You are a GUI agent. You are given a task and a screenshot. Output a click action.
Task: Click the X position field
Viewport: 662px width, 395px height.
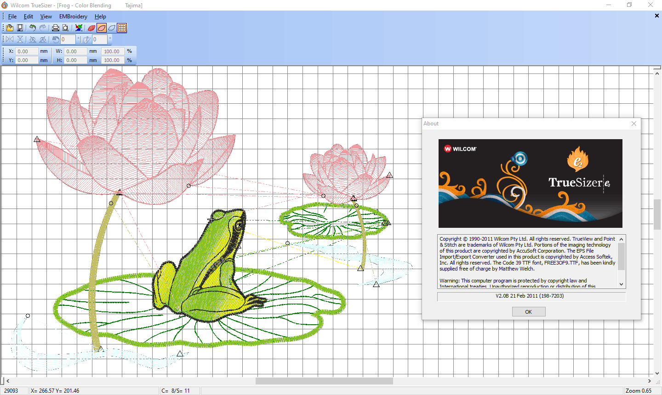27,51
